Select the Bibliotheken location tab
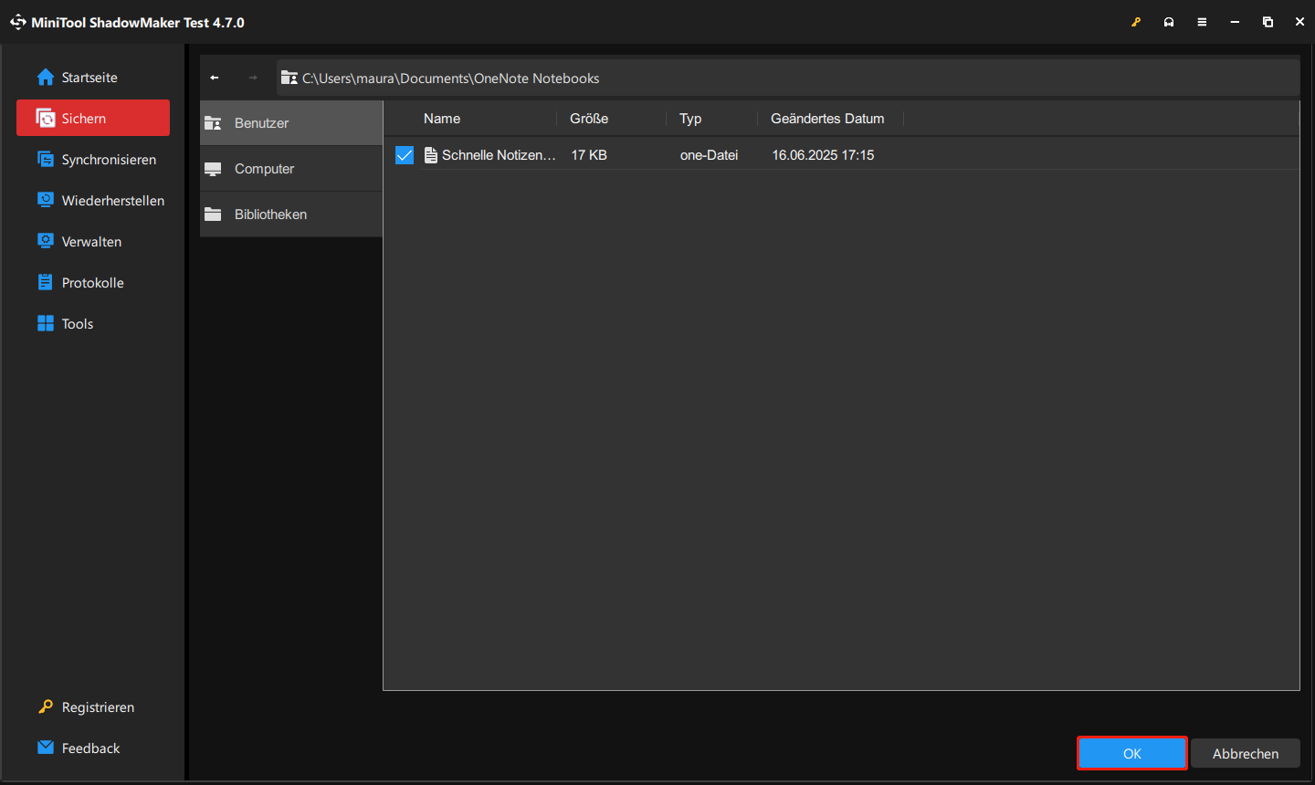The height and width of the screenshot is (785, 1315). click(x=291, y=215)
